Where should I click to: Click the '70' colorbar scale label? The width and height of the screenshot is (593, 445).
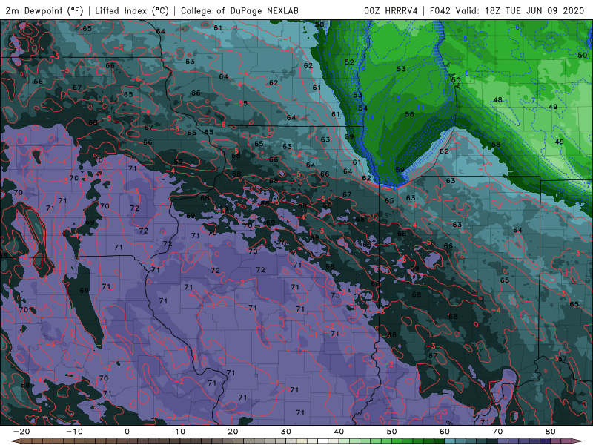click(x=497, y=432)
